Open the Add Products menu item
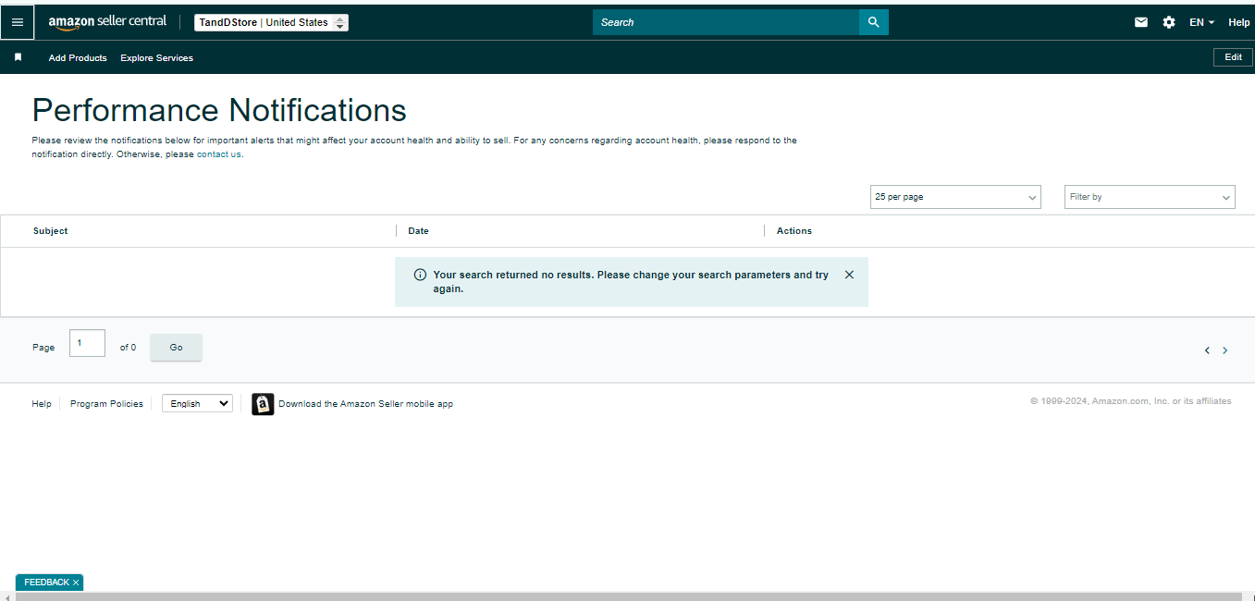This screenshot has height=601, width=1255. click(x=78, y=57)
